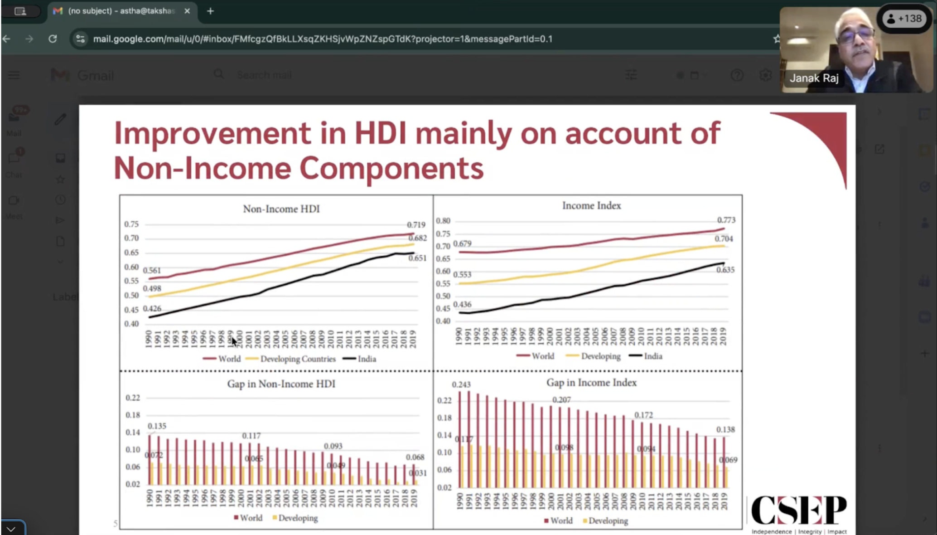The height and width of the screenshot is (535, 937).
Task: Open a new browser tab
Action: coord(210,11)
